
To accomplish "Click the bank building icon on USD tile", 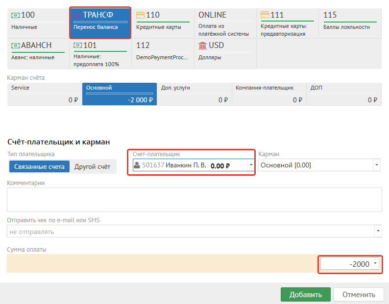I will [x=202, y=46].
